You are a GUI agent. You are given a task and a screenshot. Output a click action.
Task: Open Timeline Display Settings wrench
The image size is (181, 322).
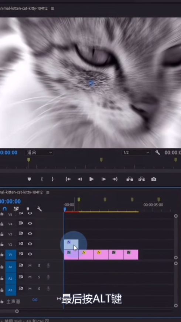pyautogui.click(x=39, y=209)
